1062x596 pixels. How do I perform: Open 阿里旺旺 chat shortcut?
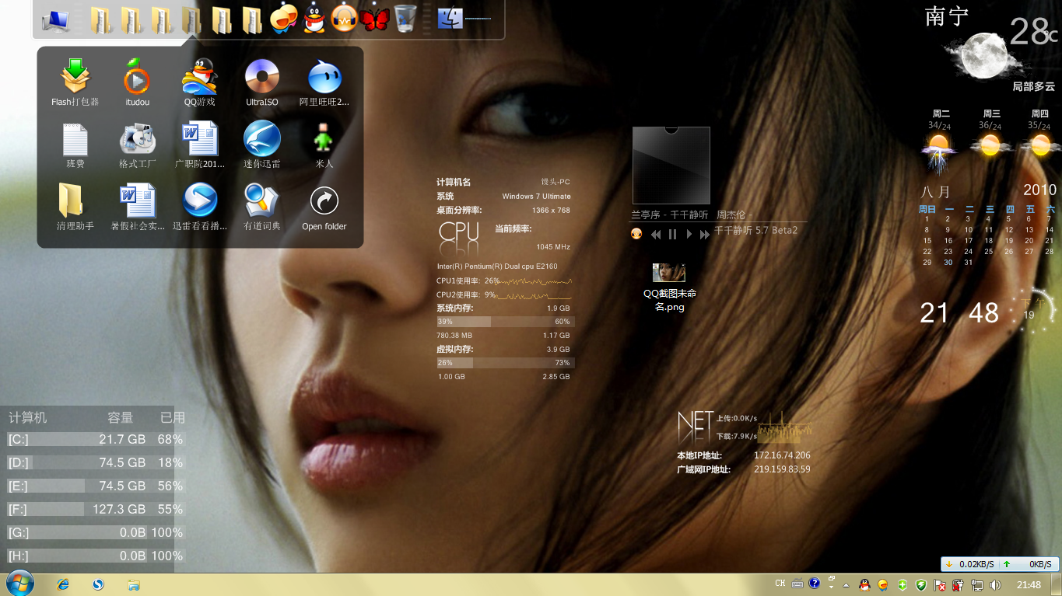[324, 82]
